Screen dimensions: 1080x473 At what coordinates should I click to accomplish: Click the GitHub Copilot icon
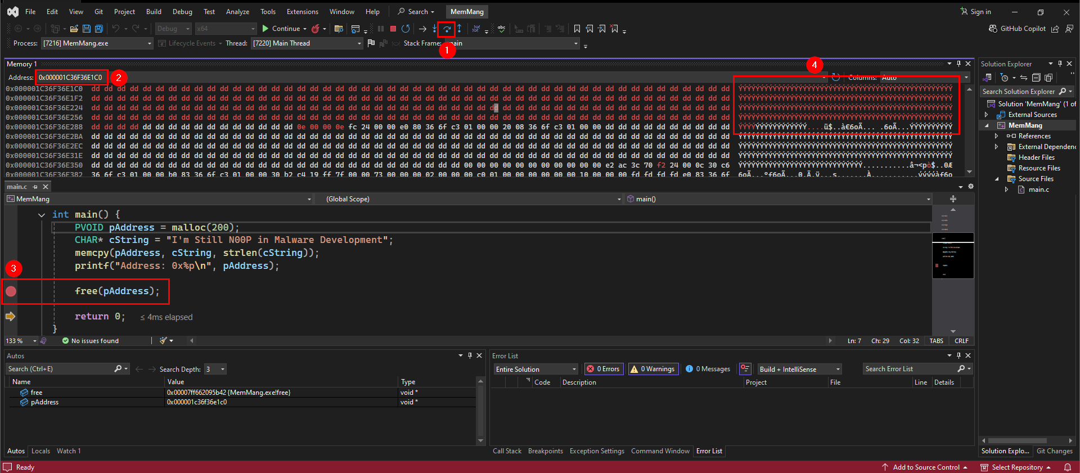coord(993,29)
